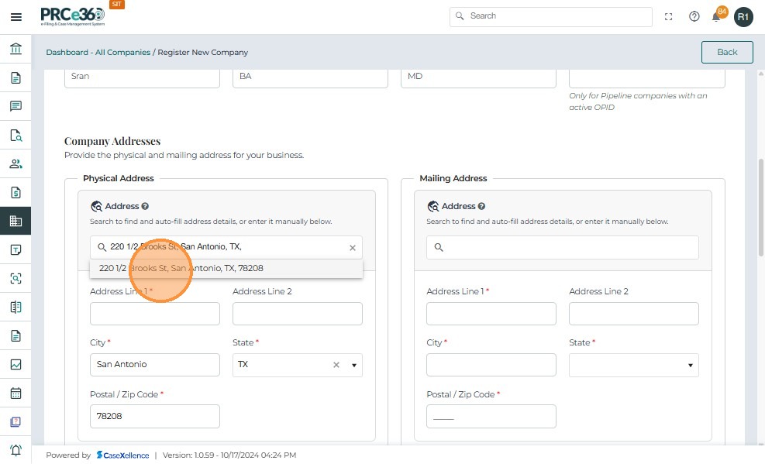Open the Mailing Address State dropdown
The width and height of the screenshot is (765, 464).
(x=690, y=365)
